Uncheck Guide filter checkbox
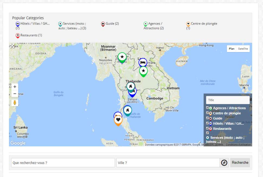 coord(207,118)
